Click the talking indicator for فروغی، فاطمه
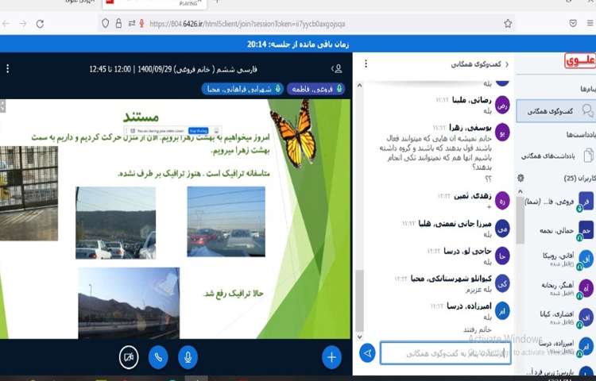The image size is (596, 381). (315, 89)
